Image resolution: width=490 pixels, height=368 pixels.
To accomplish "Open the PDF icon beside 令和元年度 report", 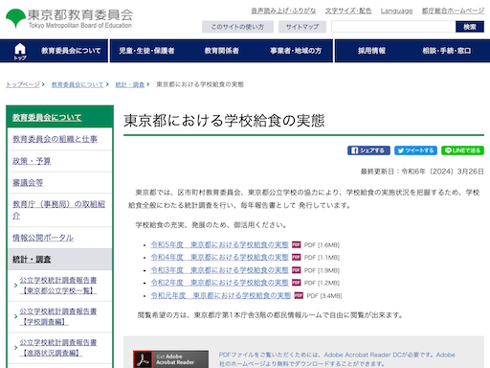I will pos(299,295).
